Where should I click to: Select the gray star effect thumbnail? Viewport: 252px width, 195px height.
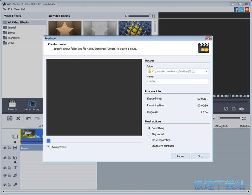100,28
